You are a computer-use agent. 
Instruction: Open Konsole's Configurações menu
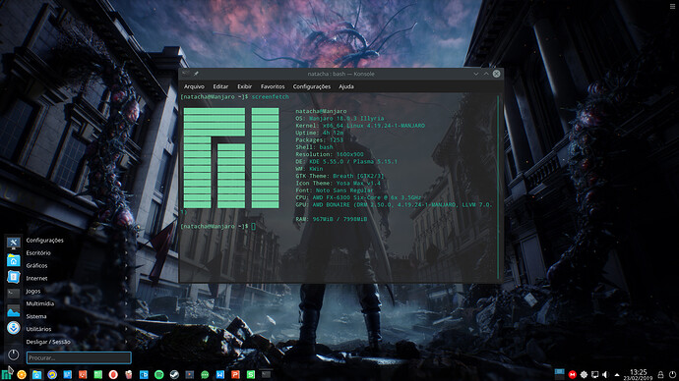[x=311, y=86]
